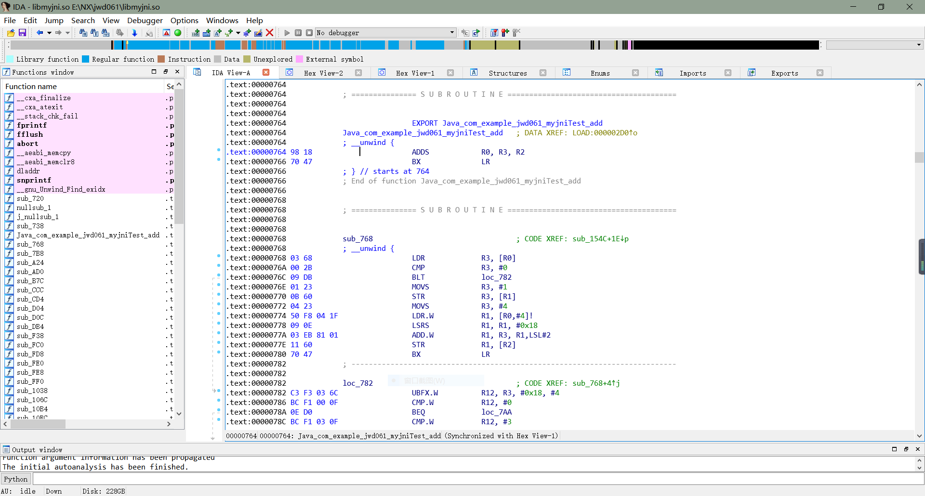Click the blue down-arrow jump icon
Viewport: 925px width, 496px height.
[134, 33]
